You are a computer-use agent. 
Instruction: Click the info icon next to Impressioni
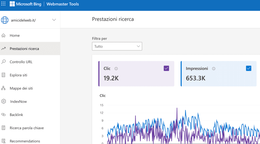(x=214, y=69)
